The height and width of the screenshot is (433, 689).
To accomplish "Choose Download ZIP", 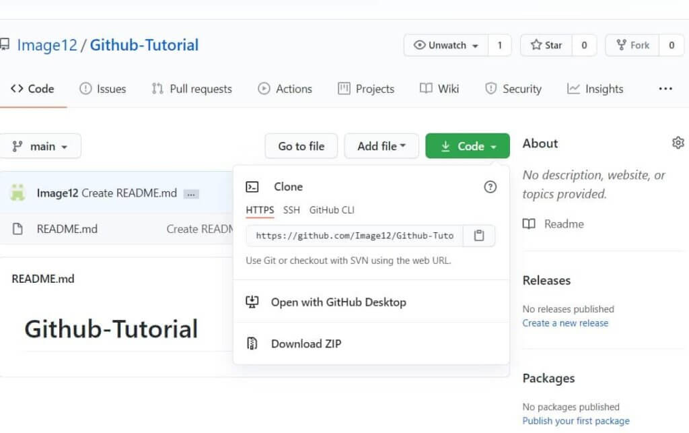I will click(371, 343).
